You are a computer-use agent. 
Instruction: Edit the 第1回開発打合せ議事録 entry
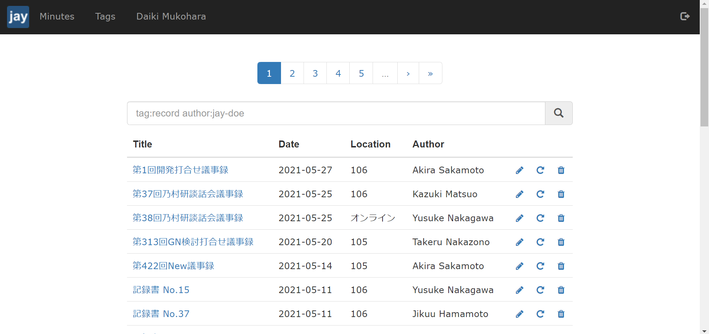coord(519,170)
